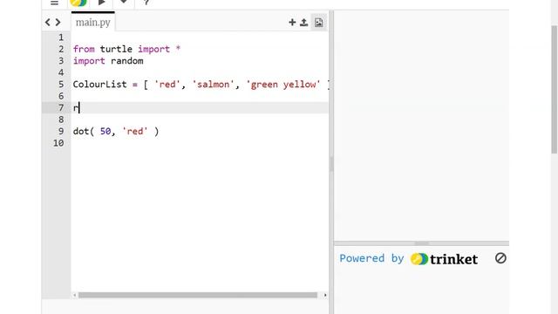Open the image library icon
Screen dimensions: 558x314
[x=318, y=23]
